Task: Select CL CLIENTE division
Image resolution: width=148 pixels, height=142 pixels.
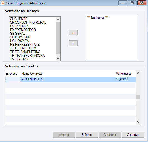Action: (x=19, y=19)
